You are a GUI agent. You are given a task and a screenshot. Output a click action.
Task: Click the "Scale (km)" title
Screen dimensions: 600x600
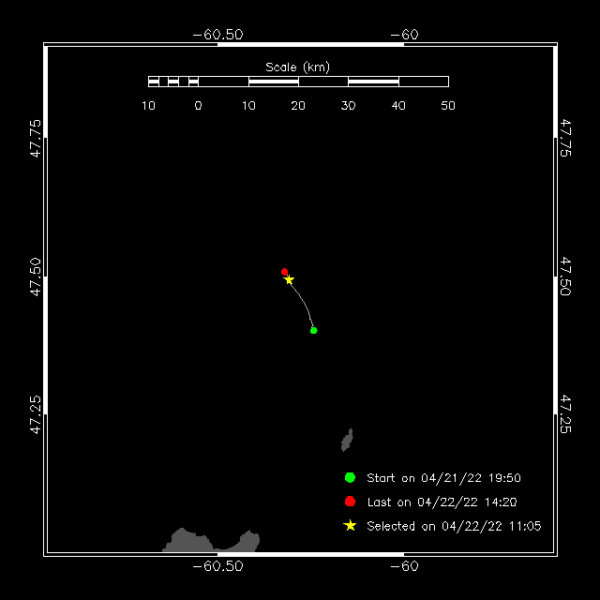coord(297,67)
